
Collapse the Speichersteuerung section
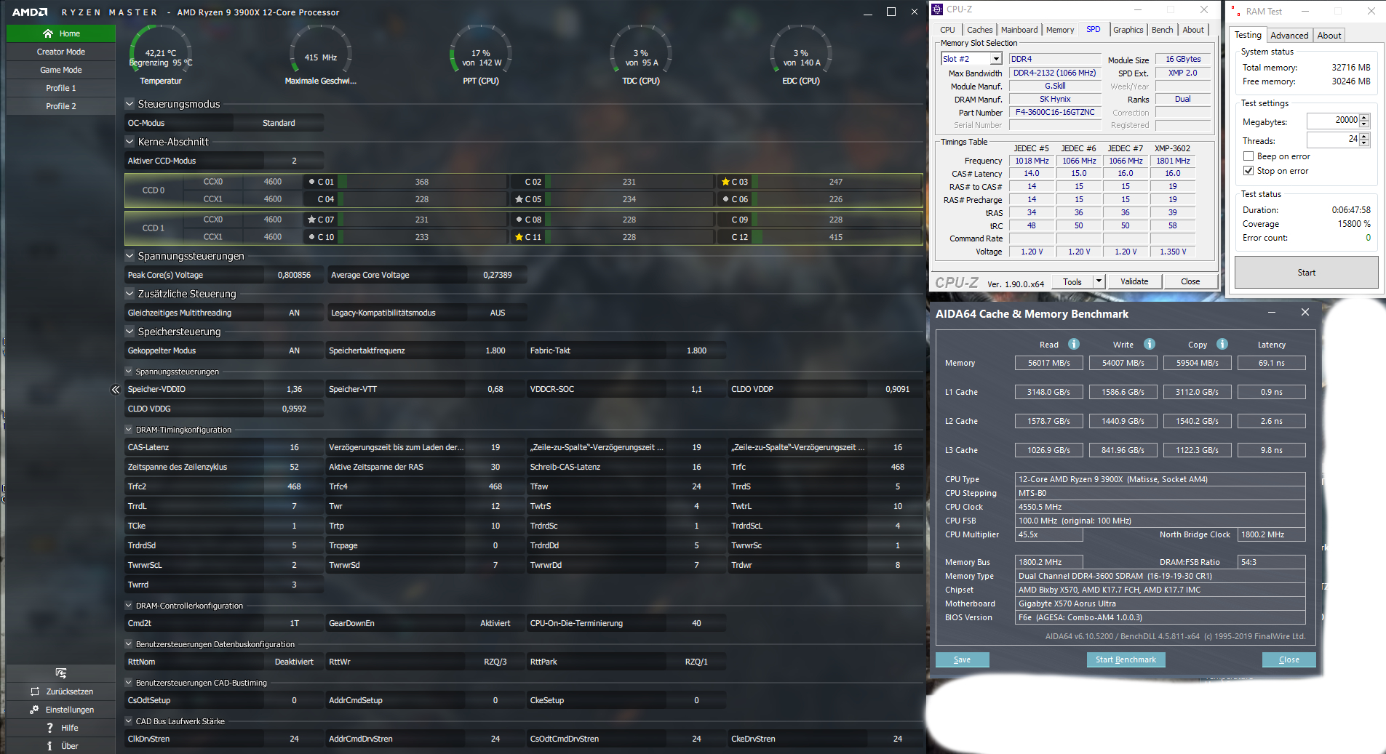[130, 332]
